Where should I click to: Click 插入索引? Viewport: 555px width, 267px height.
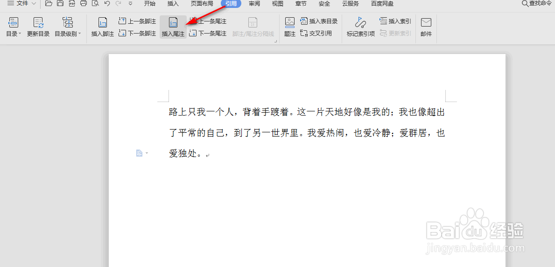(395, 21)
